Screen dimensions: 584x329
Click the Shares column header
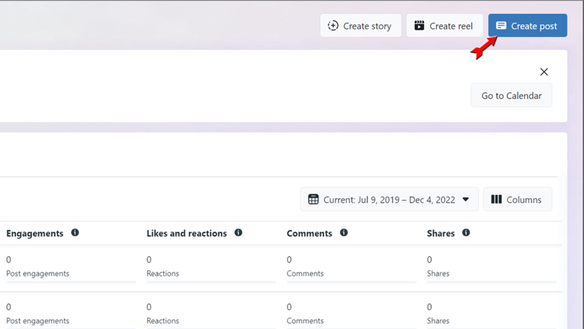(440, 233)
